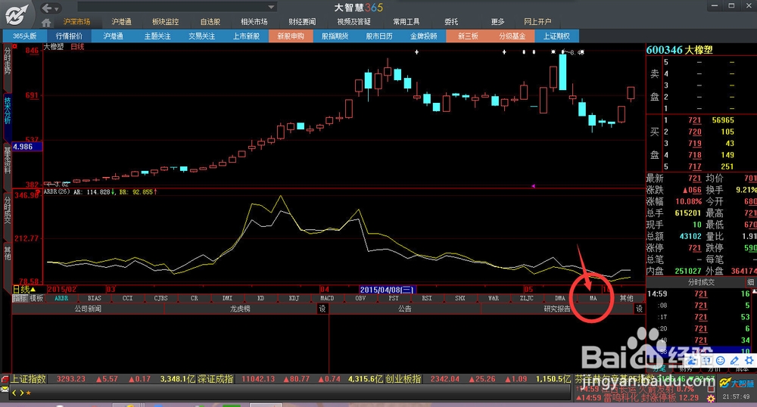Switch to 行情报价 tab
This screenshot has width=757, height=407.
(69, 36)
